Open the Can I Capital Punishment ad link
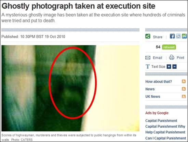 pos(165,138)
